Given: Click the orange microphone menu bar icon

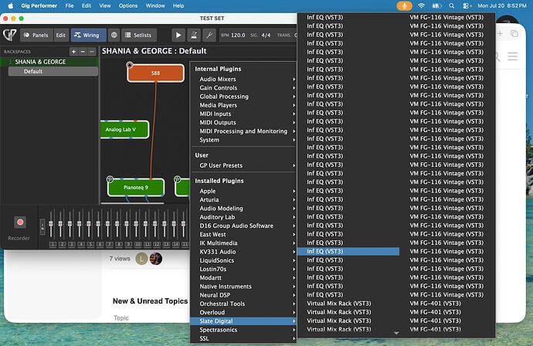Looking at the screenshot, I should [404, 5].
